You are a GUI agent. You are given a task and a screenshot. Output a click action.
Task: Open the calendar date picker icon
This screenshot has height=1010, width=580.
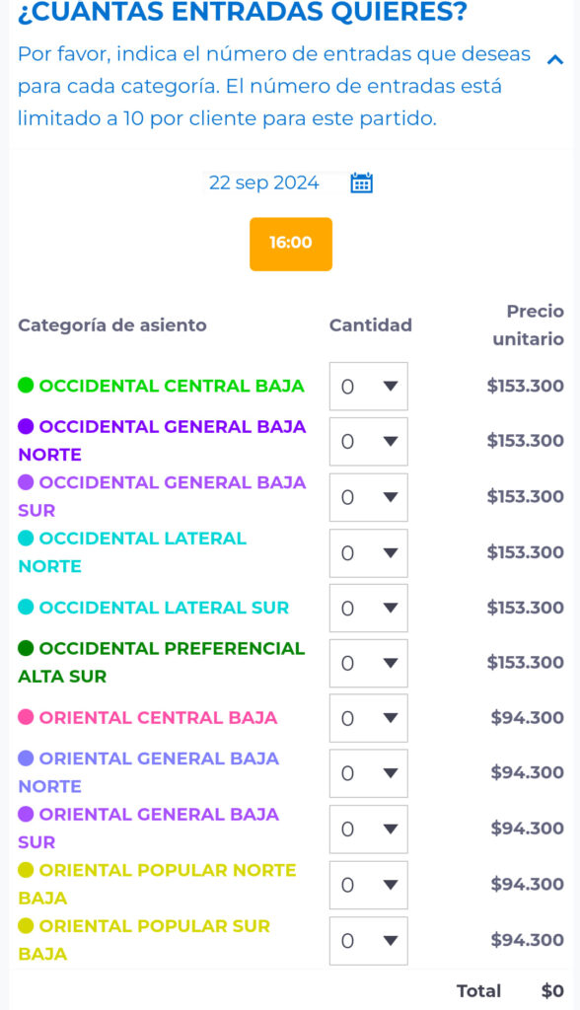point(362,182)
